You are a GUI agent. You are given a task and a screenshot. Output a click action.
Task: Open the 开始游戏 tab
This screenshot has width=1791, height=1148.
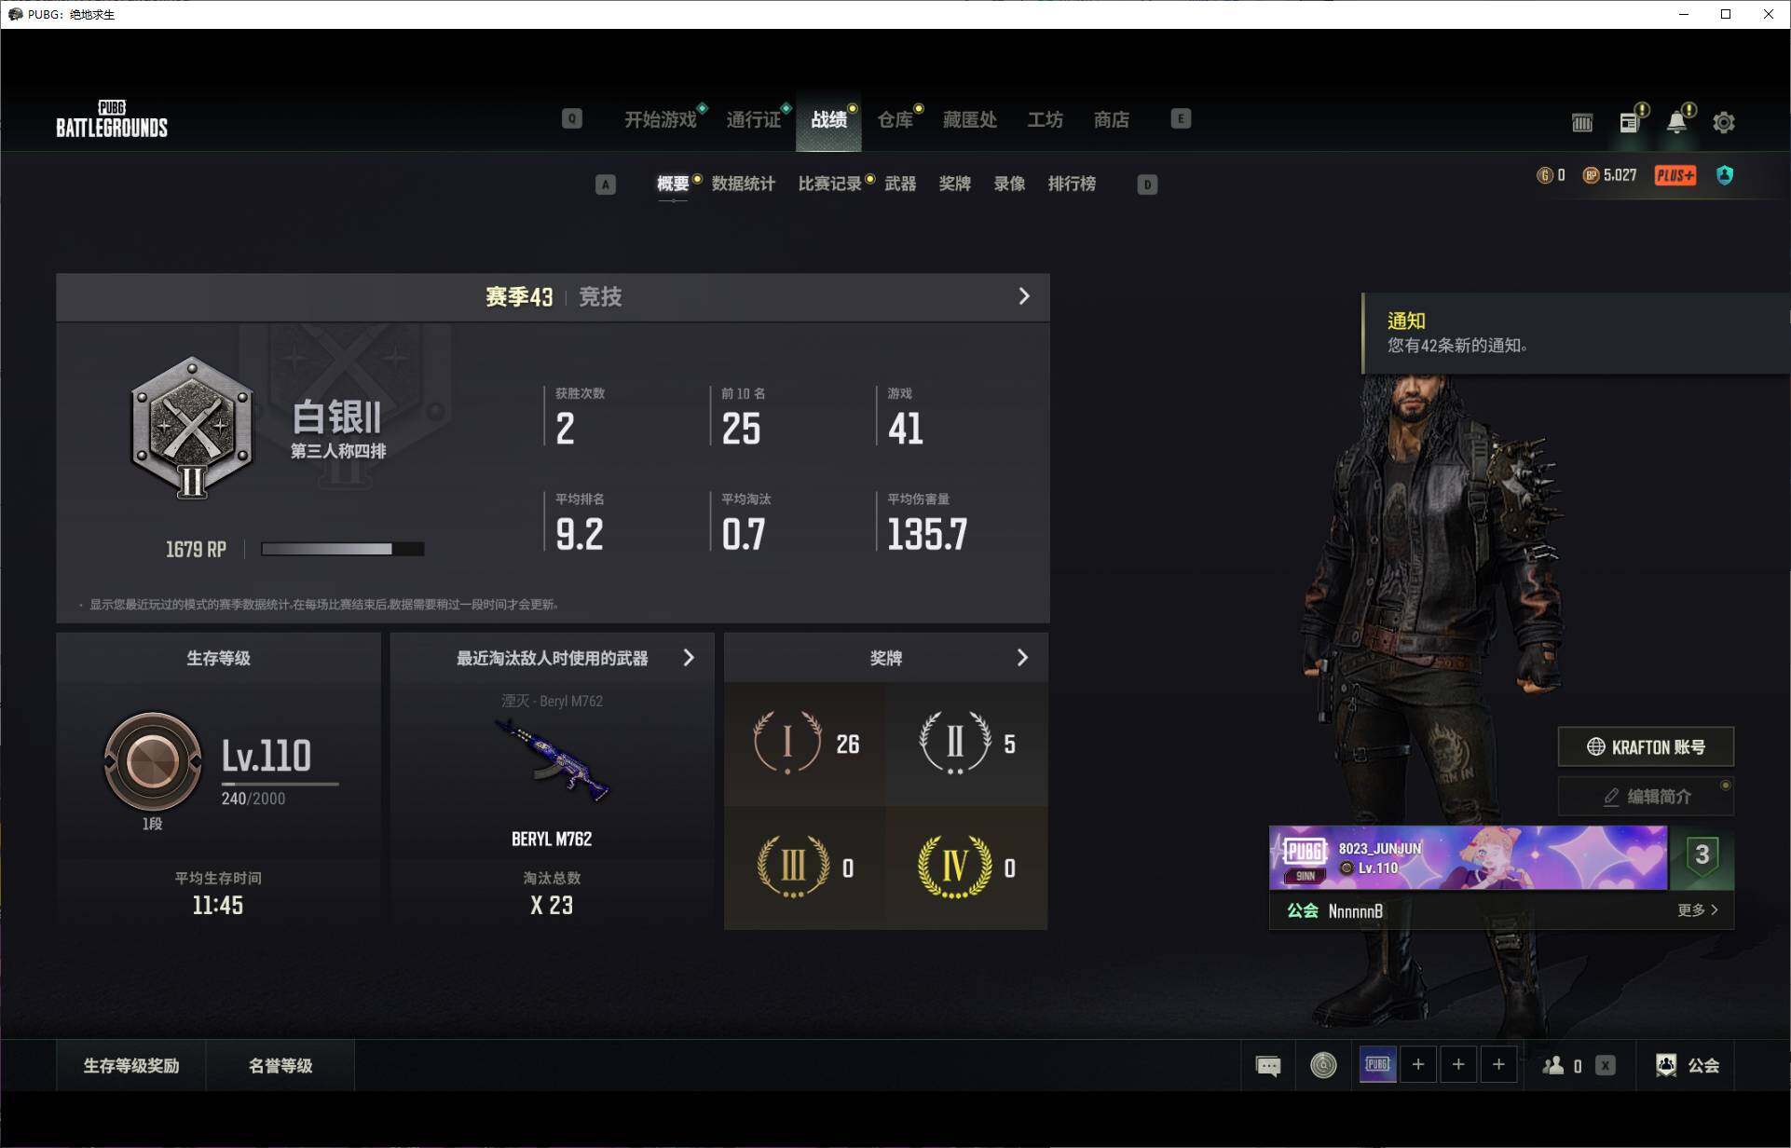[660, 119]
